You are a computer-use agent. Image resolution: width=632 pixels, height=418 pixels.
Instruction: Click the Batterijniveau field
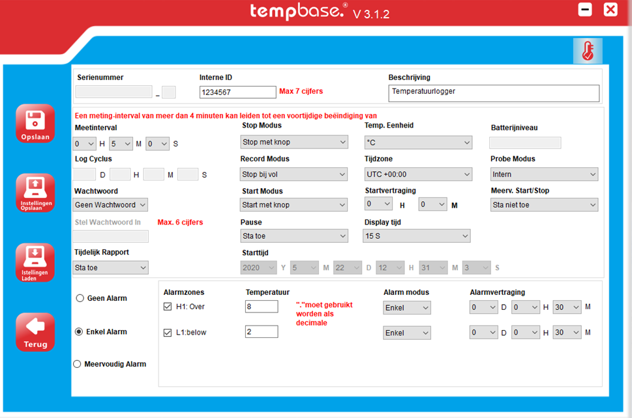525,143
